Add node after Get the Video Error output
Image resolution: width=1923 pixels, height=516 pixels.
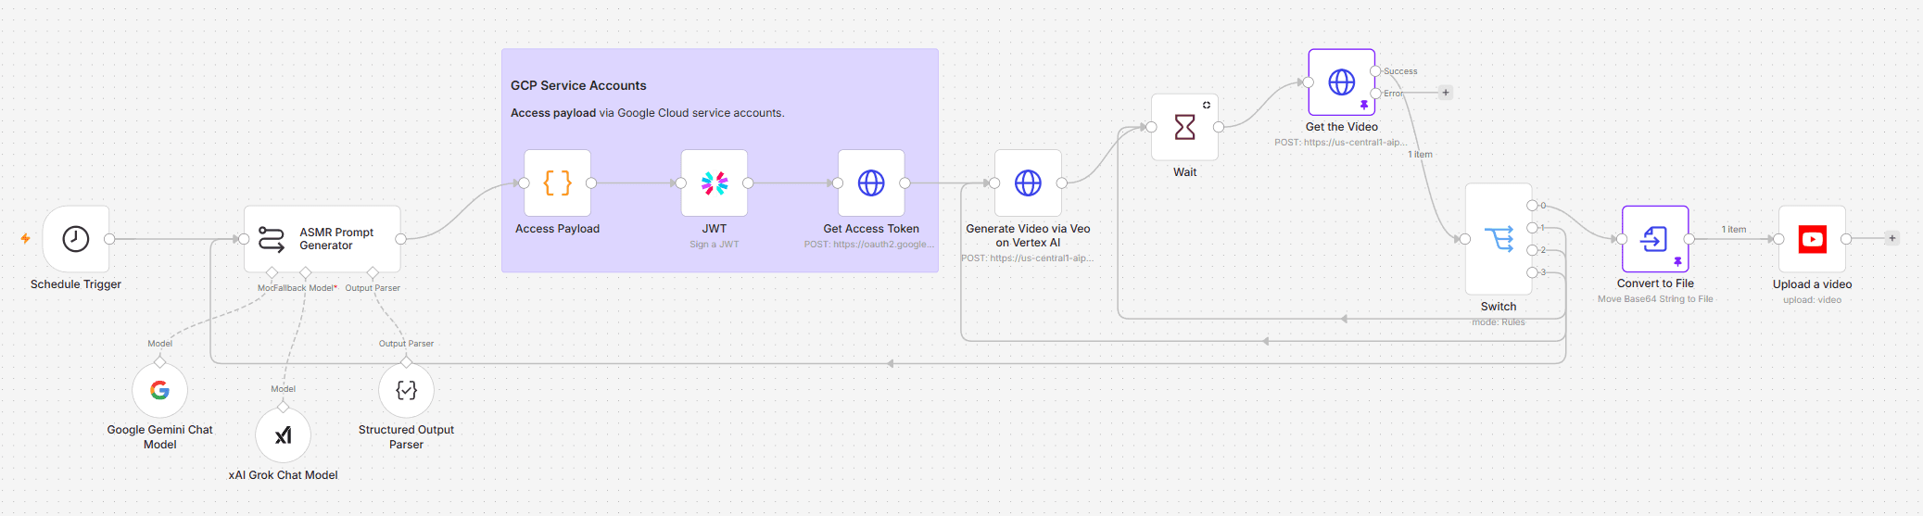[x=1446, y=93]
